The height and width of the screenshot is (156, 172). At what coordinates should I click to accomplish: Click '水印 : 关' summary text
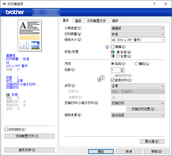pyautogui.click(x=13, y=109)
